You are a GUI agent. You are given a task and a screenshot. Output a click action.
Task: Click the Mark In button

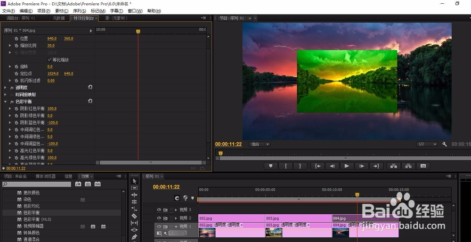pos(285,166)
